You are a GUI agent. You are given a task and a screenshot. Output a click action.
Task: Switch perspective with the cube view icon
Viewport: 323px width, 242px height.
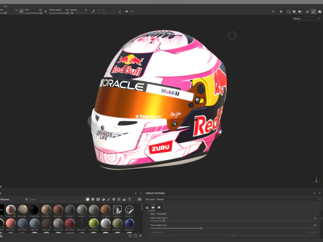289,11
